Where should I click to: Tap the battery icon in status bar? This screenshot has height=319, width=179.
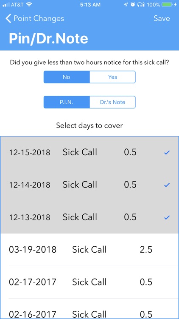click(x=167, y=5)
